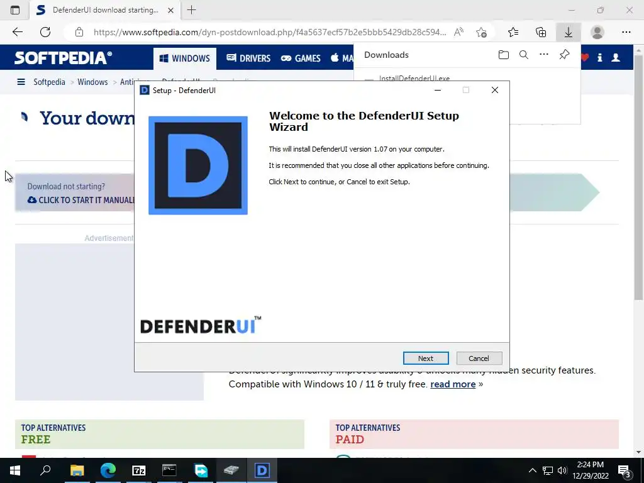Open taskbar search
Viewport: 644px width, 483px height.
(45, 470)
